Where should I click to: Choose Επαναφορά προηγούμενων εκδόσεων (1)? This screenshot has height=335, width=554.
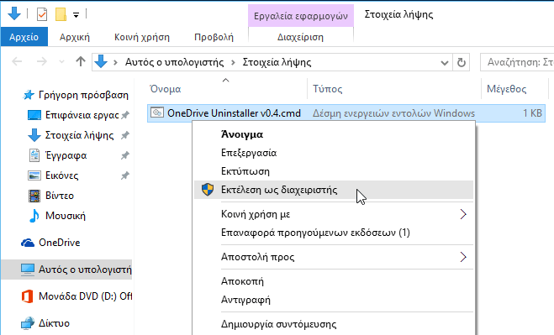pos(334,233)
